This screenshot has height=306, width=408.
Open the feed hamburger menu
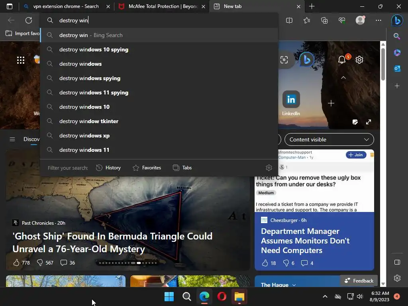click(x=12, y=139)
